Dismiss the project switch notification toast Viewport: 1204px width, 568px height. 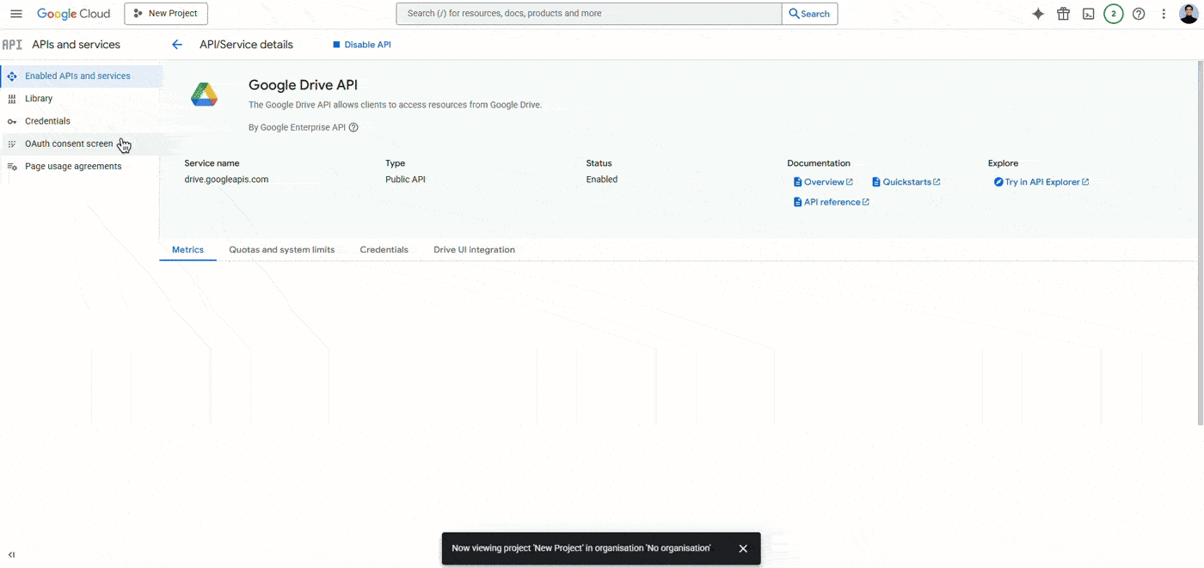coord(743,547)
